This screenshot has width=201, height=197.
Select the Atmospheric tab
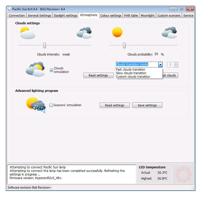(x=89, y=15)
